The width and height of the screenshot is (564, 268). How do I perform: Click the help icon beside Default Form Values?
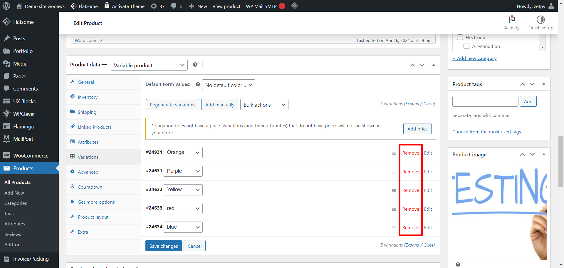pyautogui.click(x=198, y=84)
